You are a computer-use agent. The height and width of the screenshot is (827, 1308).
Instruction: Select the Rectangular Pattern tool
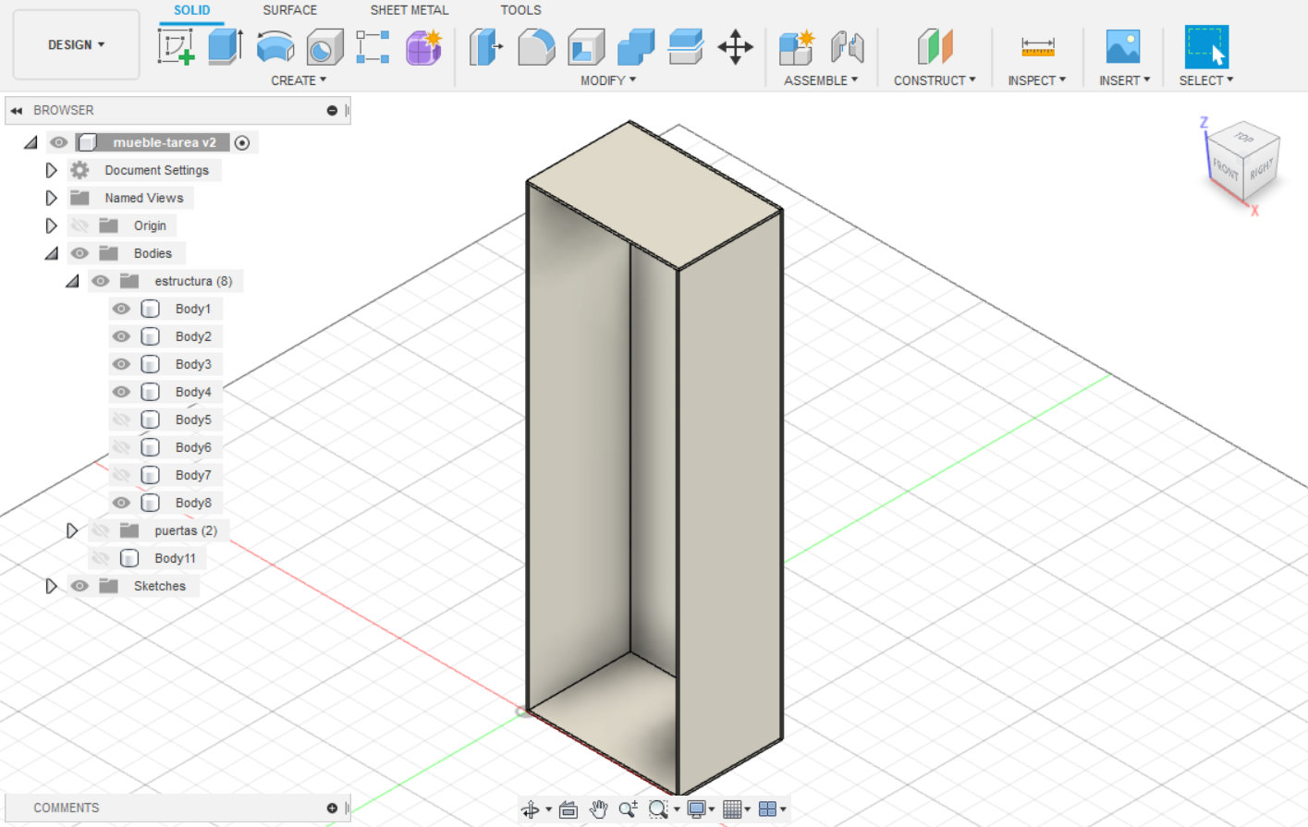pyautogui.click(x=373, y=46)
